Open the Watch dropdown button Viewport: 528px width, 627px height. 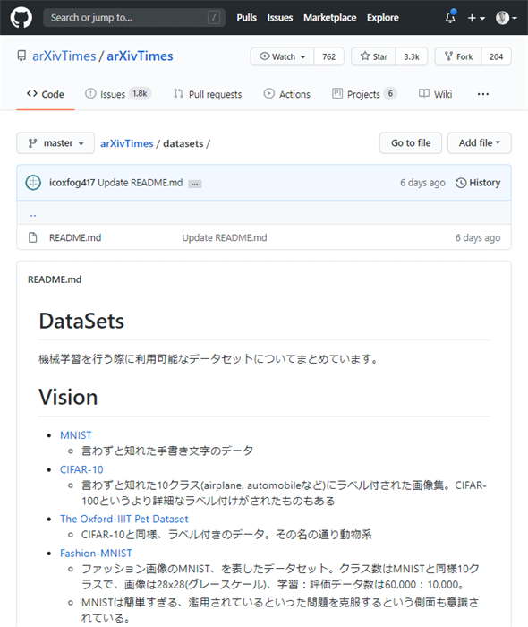283,56
